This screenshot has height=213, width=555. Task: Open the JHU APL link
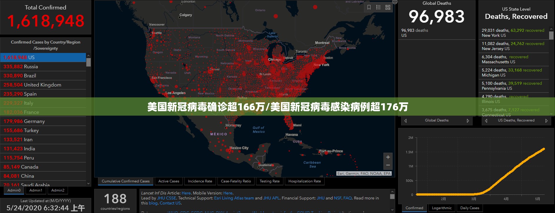coord(271,198)
